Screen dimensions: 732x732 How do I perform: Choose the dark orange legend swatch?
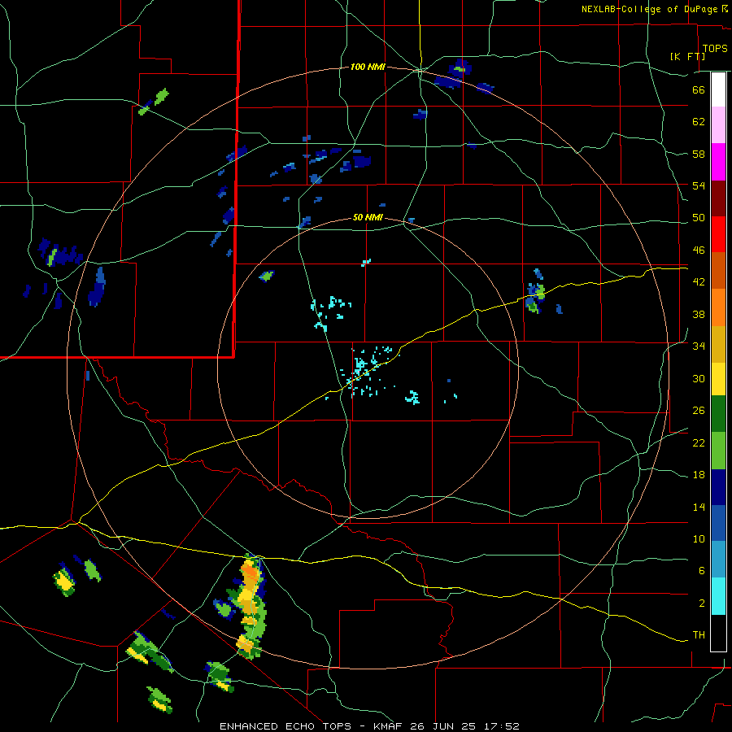[718, 270]
